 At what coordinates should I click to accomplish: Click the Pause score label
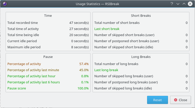(x=17, y=88)
